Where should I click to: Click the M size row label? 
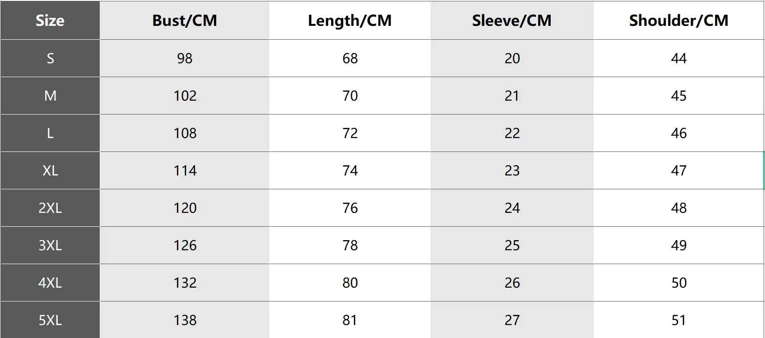[50, 96]
